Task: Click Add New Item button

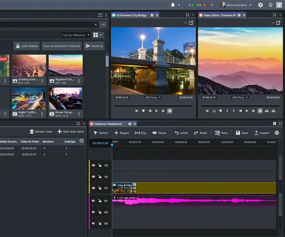Action: pos(70,132)
